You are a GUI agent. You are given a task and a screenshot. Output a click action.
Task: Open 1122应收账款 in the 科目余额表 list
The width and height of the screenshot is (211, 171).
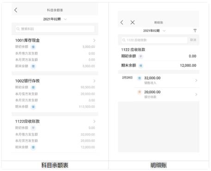pos(55,134)
